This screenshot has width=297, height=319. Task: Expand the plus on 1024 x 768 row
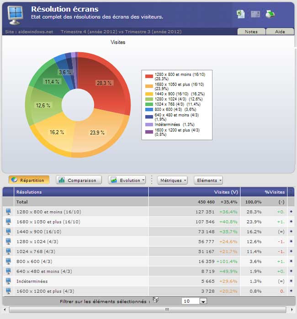[291, 251]
